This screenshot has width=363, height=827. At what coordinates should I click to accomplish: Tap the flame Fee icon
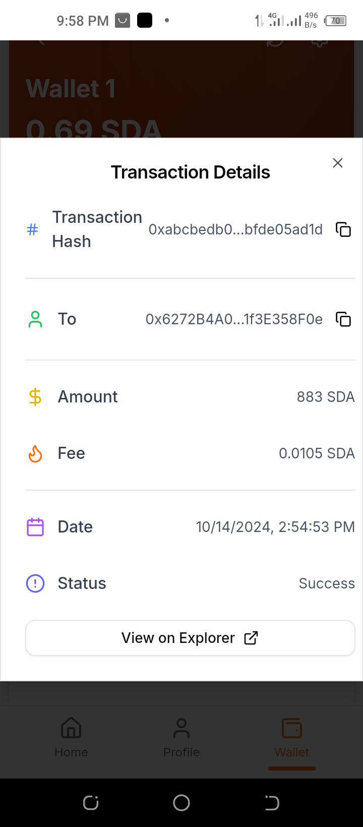pyautogui.click(x=35, y=453)
